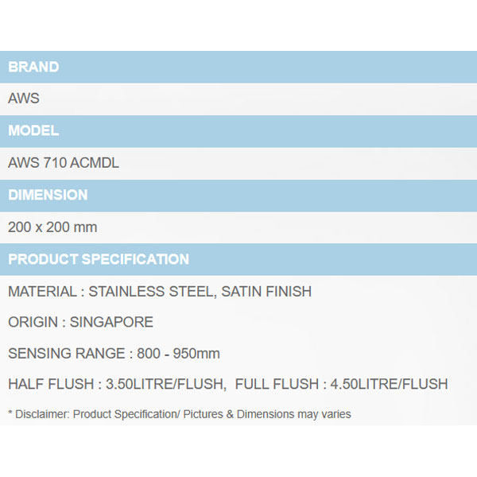Click the SENSING RANGE label
The height and width of the screenshot is (477, 477).
click(x=66, y=354)
